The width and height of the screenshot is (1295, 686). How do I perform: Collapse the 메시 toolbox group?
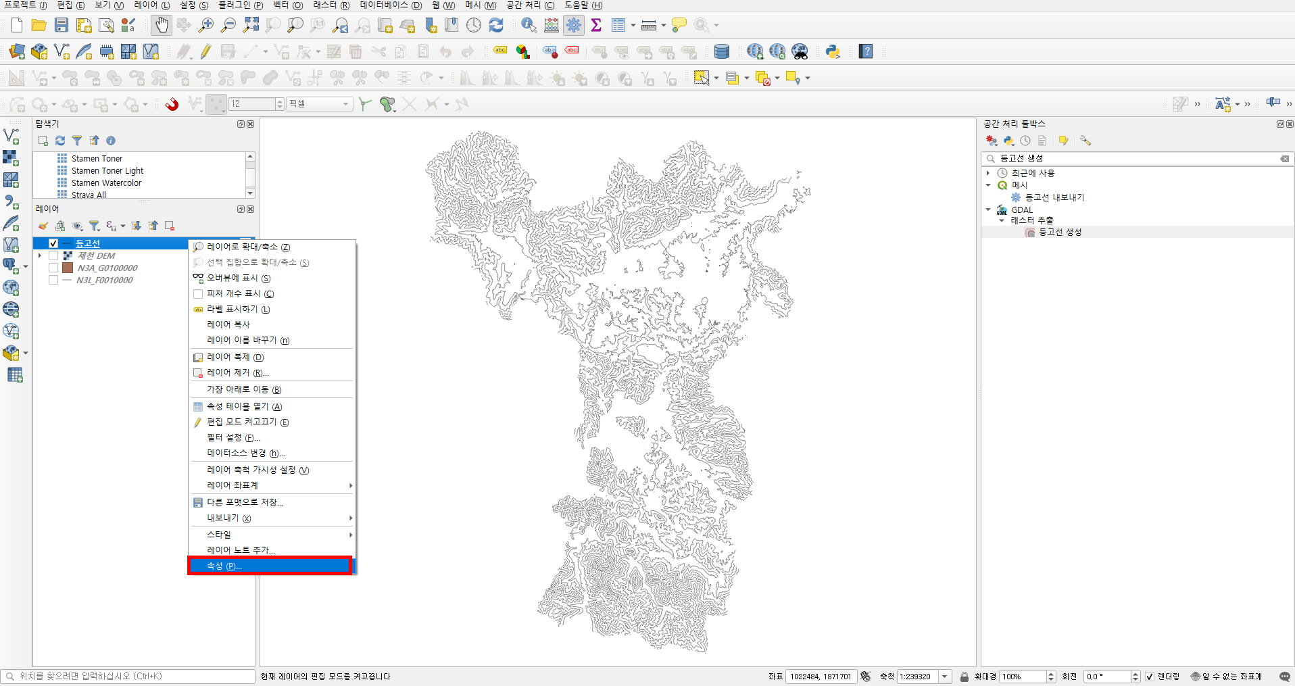[x=988, y=185]
